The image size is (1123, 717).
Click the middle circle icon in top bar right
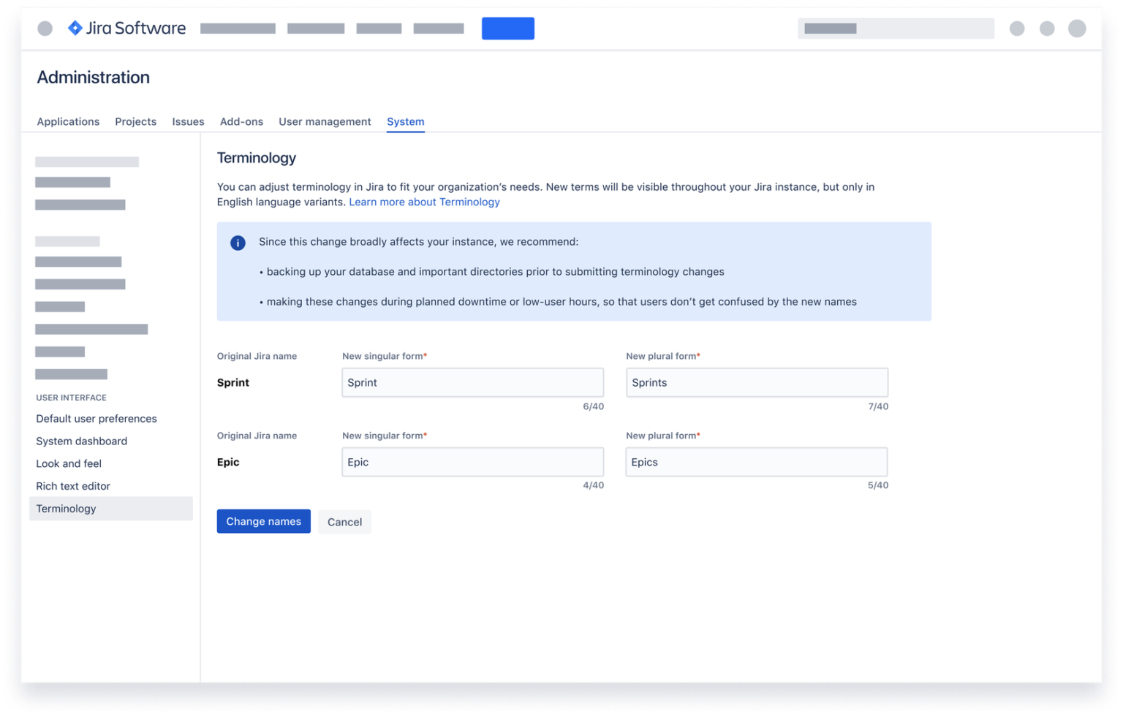tap(1047, 29)
